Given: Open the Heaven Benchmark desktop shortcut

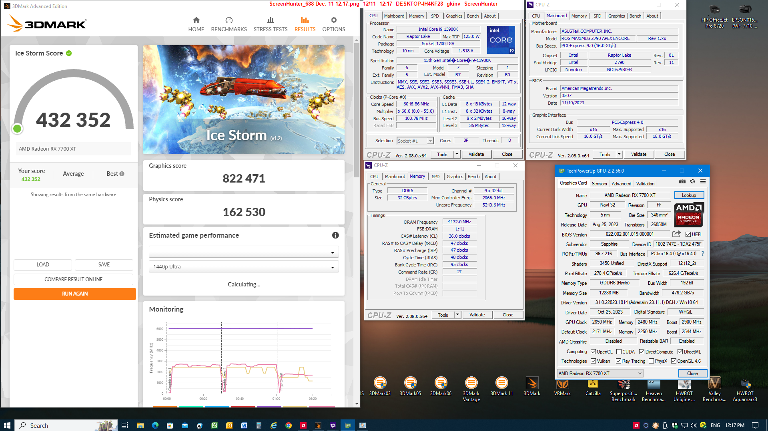Looking at the screenshot, I should tap(654, 389).
